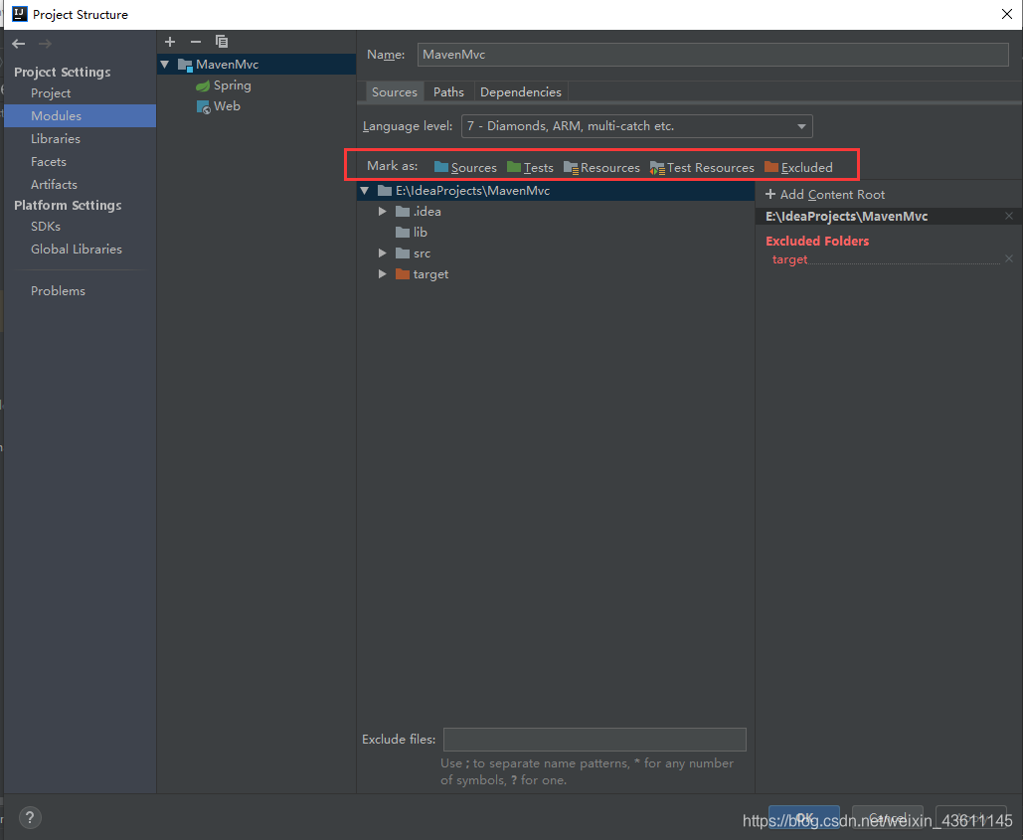
Task: Click the forward navigation arrow
Action: coord(45,44)
